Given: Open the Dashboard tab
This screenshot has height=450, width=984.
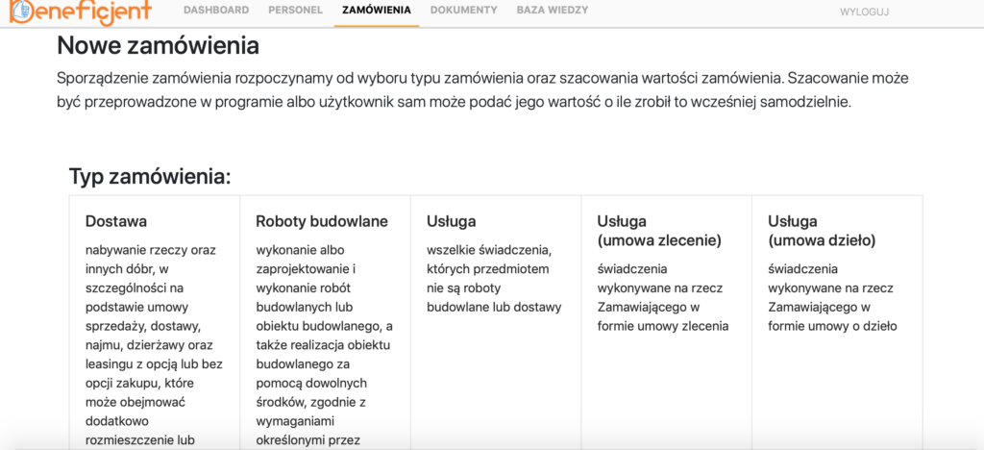Looking at the screenshot, I should tap(216, 11).
